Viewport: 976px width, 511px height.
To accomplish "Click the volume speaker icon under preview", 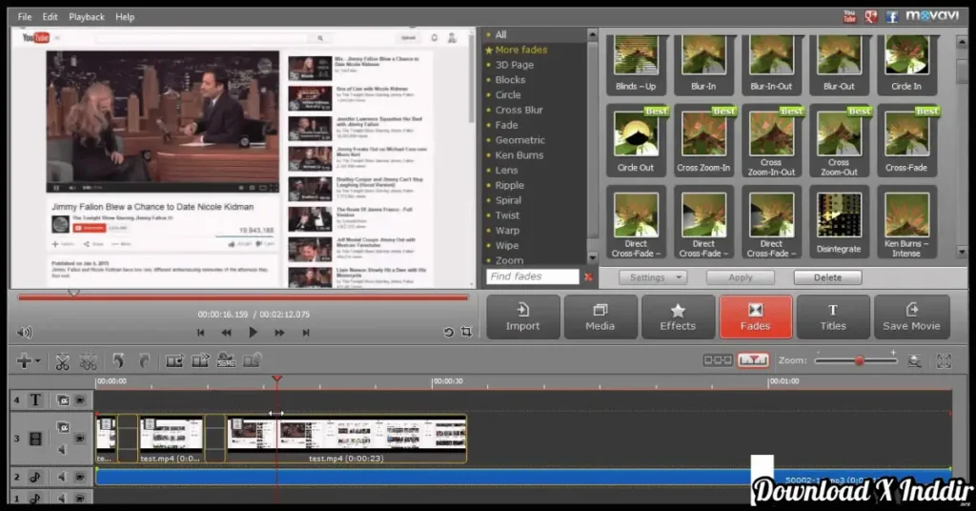I will 24,333.
